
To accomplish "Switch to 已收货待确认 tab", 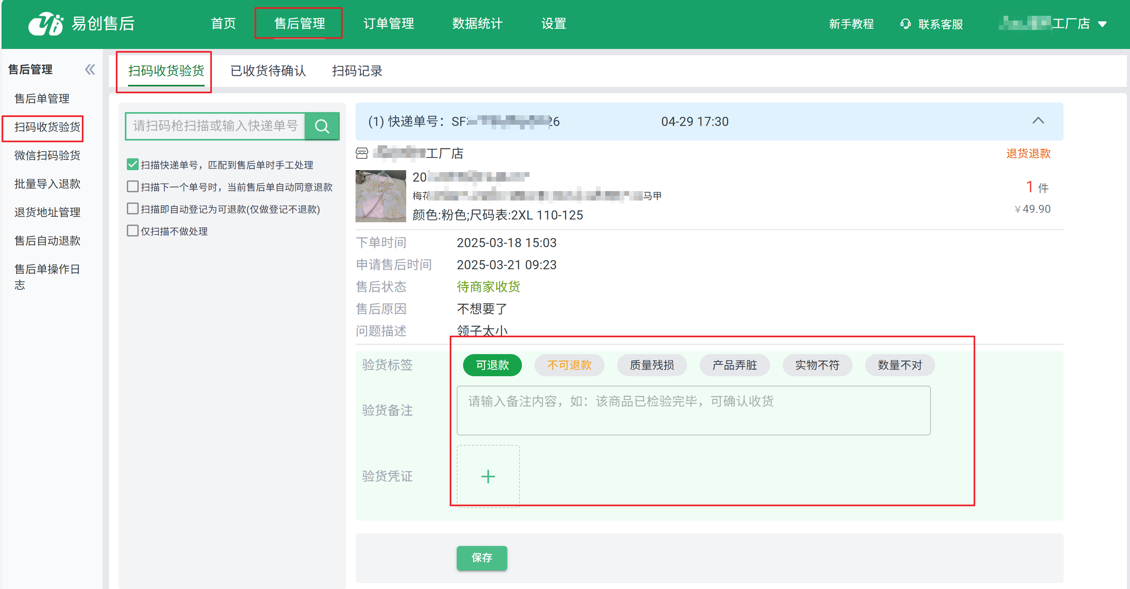I will point(267,71).
